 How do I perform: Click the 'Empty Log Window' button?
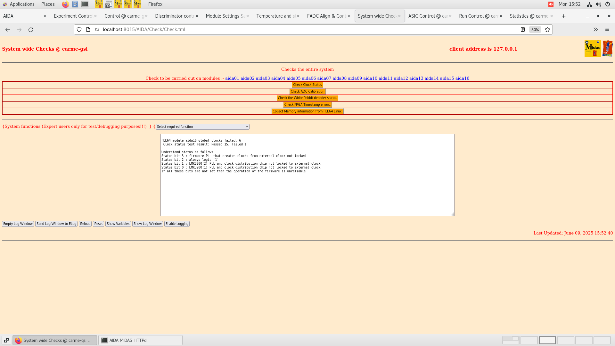coord(18,224)
